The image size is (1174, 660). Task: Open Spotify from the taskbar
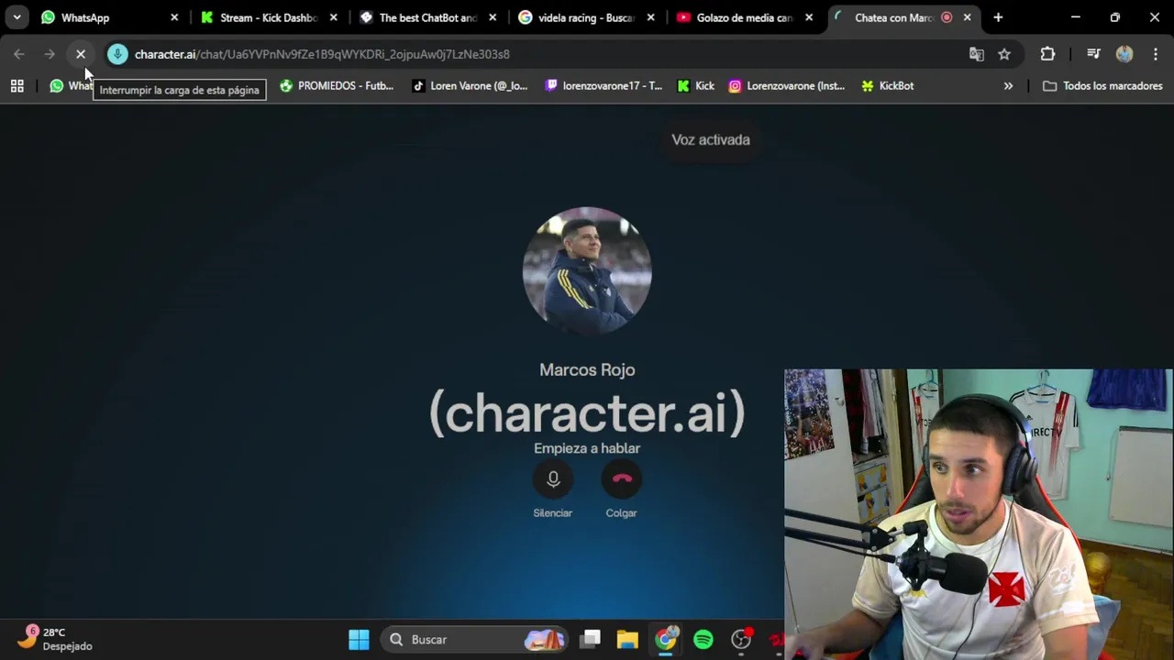point(703,640)
